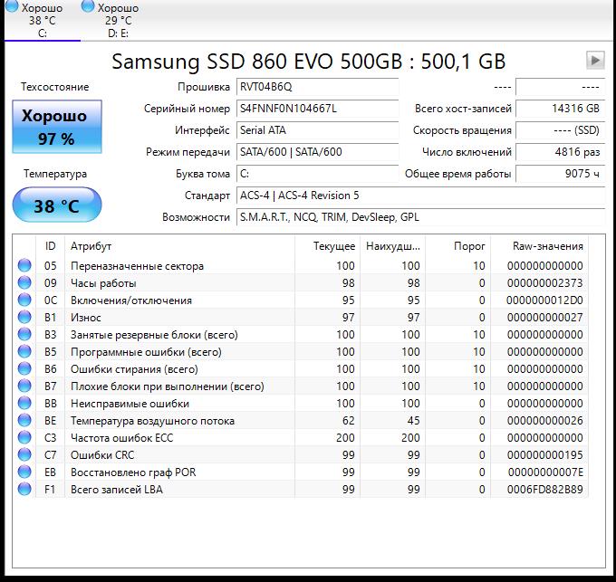Click the status icon for attribute B1 Износ

coord(24,317)
